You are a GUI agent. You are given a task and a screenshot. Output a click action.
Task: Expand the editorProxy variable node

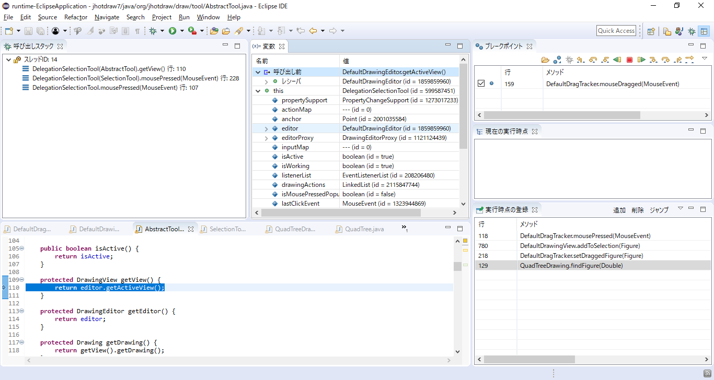267,138
